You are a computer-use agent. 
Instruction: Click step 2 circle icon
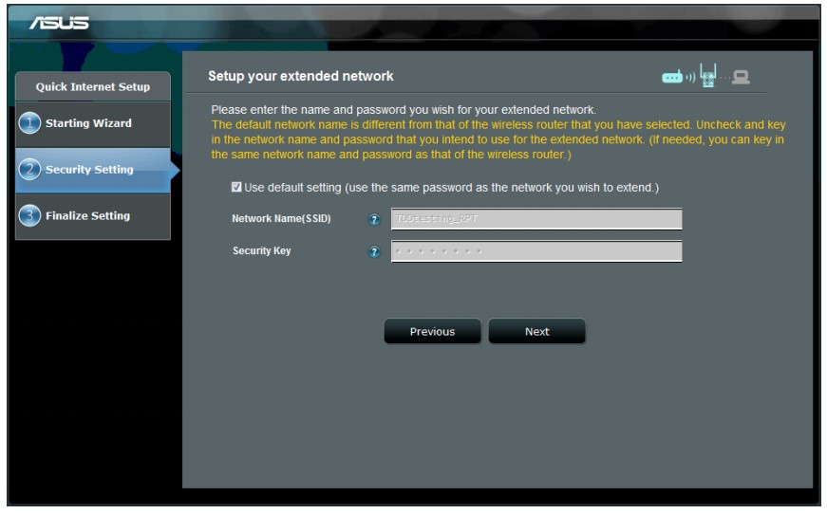(29, 170)
